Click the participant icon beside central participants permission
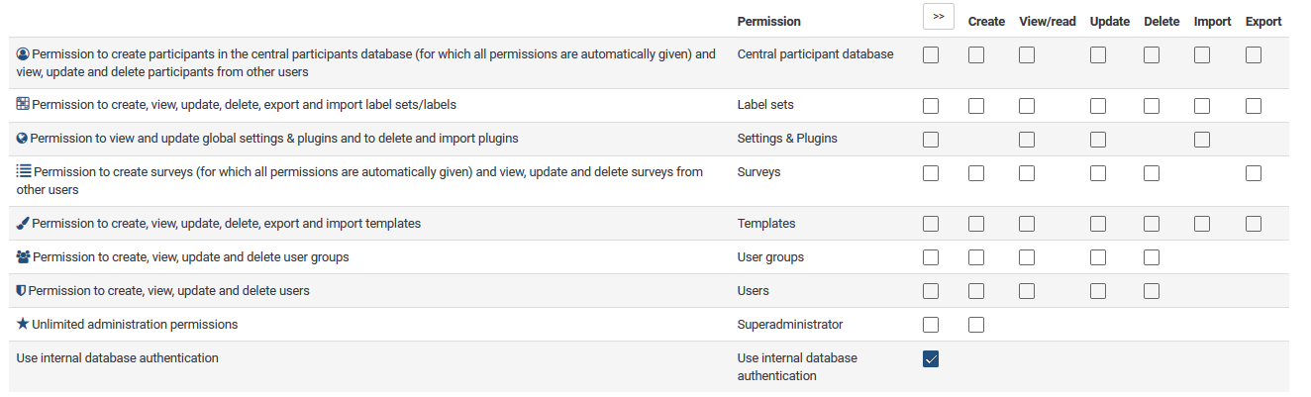 coord(24,54)
